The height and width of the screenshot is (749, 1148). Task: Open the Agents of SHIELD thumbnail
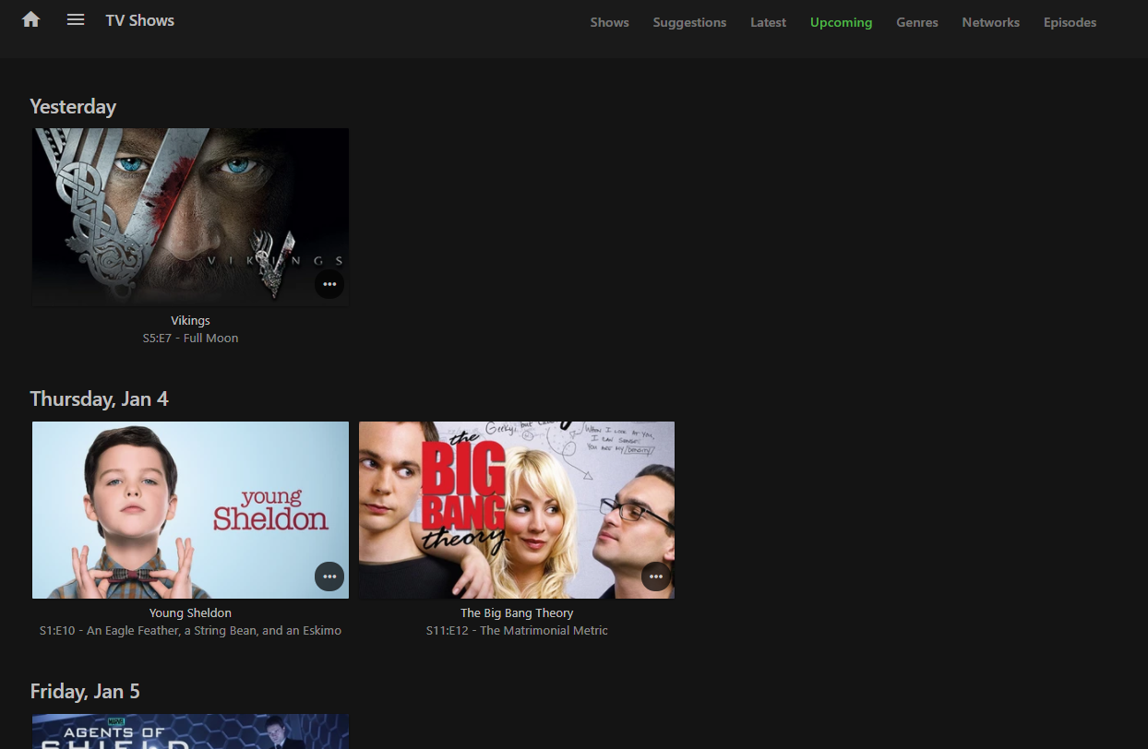(190, 731)
